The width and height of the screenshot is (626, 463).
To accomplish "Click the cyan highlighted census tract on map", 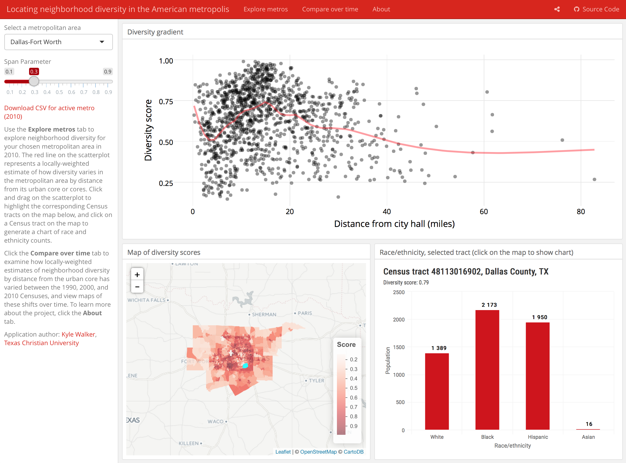I will 245,365.
